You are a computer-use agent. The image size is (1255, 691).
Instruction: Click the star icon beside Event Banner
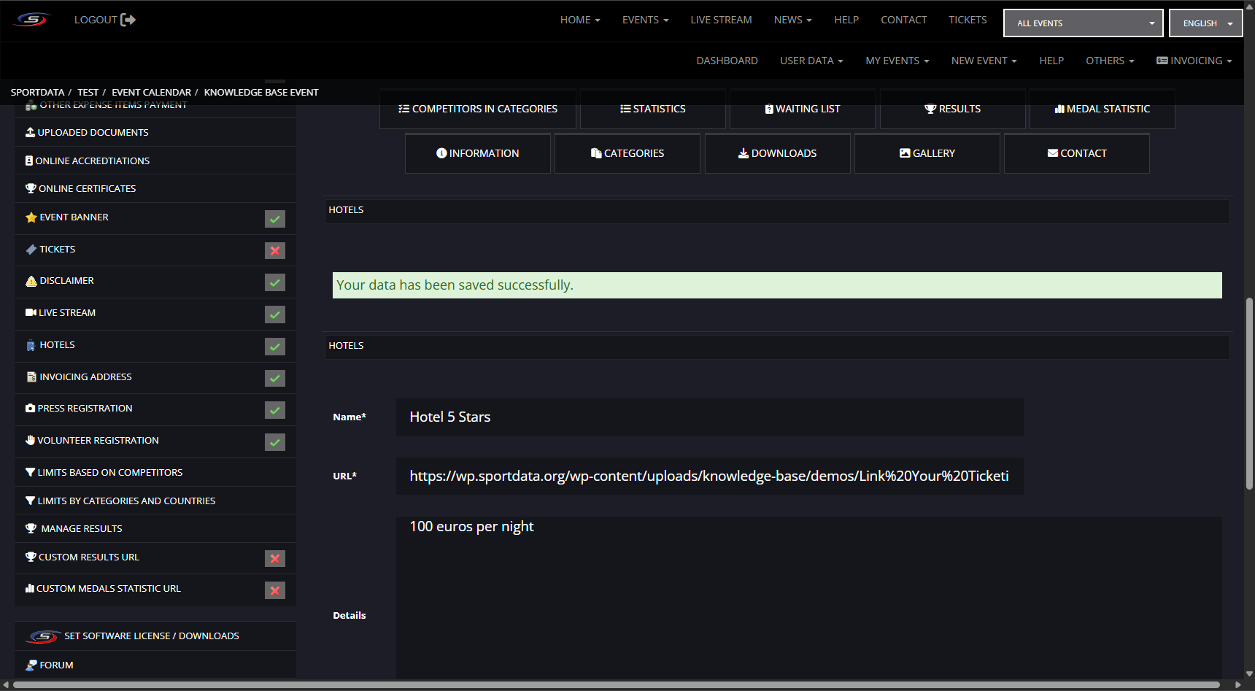point(31,217)
